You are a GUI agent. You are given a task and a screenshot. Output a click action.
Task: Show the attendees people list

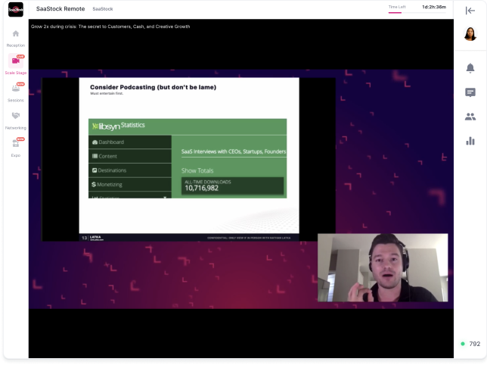click(470, 117)
